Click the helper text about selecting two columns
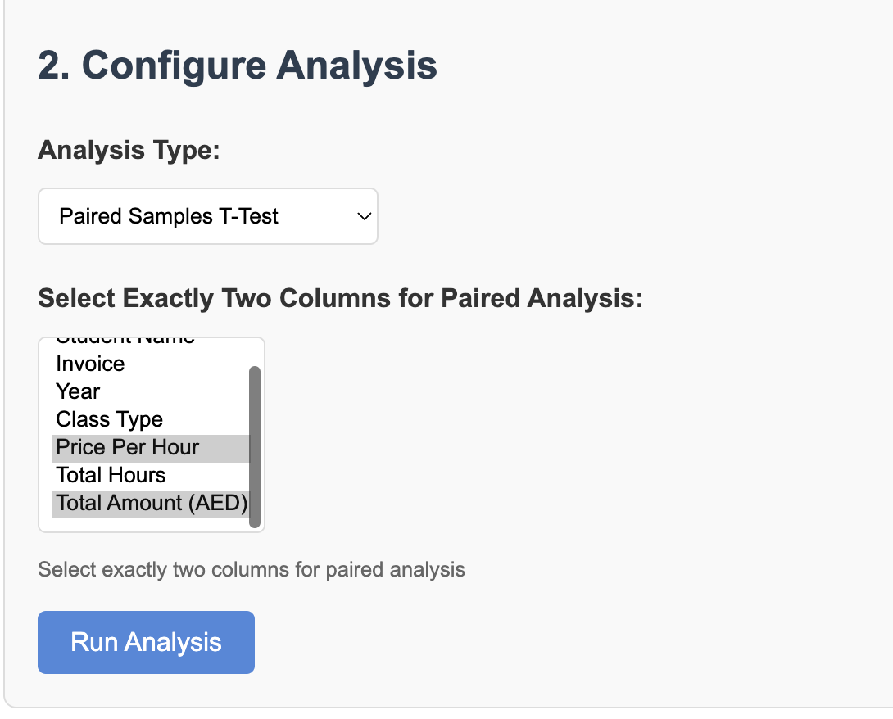The height and width of the screenshot is (719, 893). (x=252, y=569)
